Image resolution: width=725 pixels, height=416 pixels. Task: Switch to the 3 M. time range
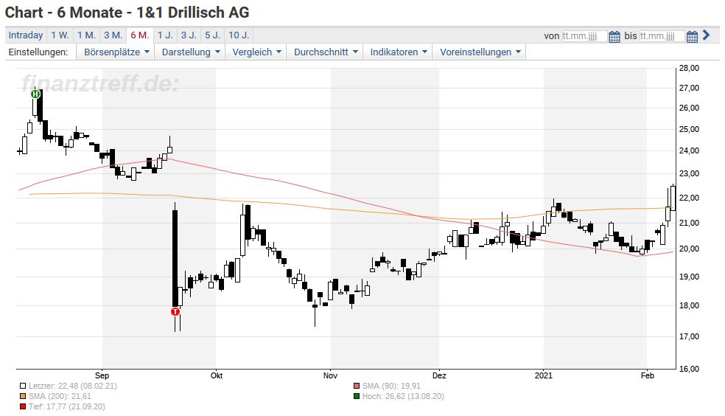pyautogui.click(x=113, y=35)
